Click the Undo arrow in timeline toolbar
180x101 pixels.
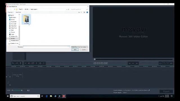tap(13, 63)
